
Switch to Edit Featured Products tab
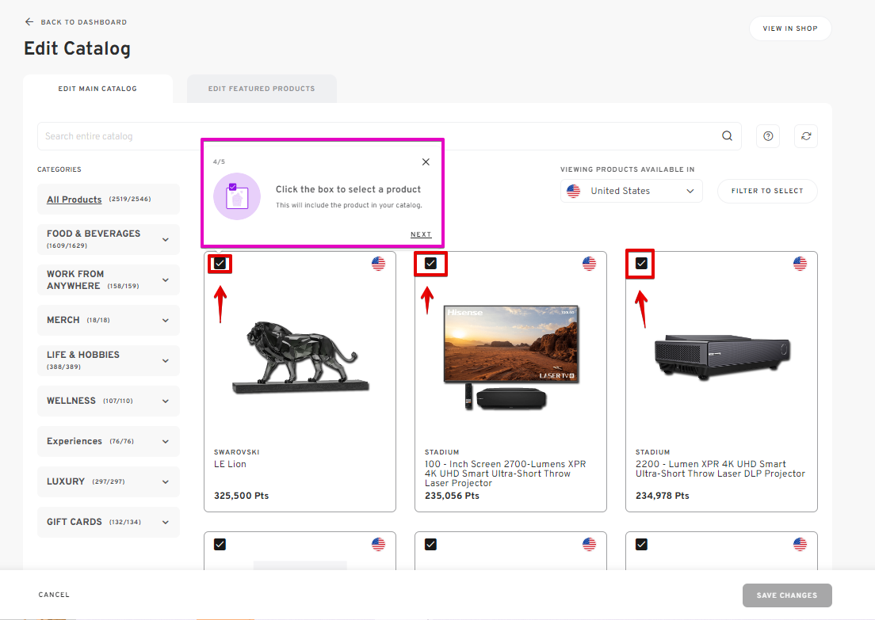pyautogui.click(x=262, y=89)
